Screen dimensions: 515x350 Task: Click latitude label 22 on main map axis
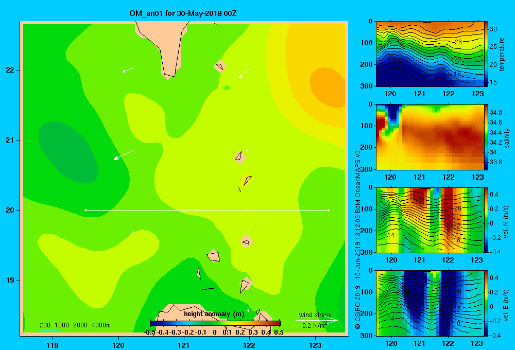click(10, 71)
